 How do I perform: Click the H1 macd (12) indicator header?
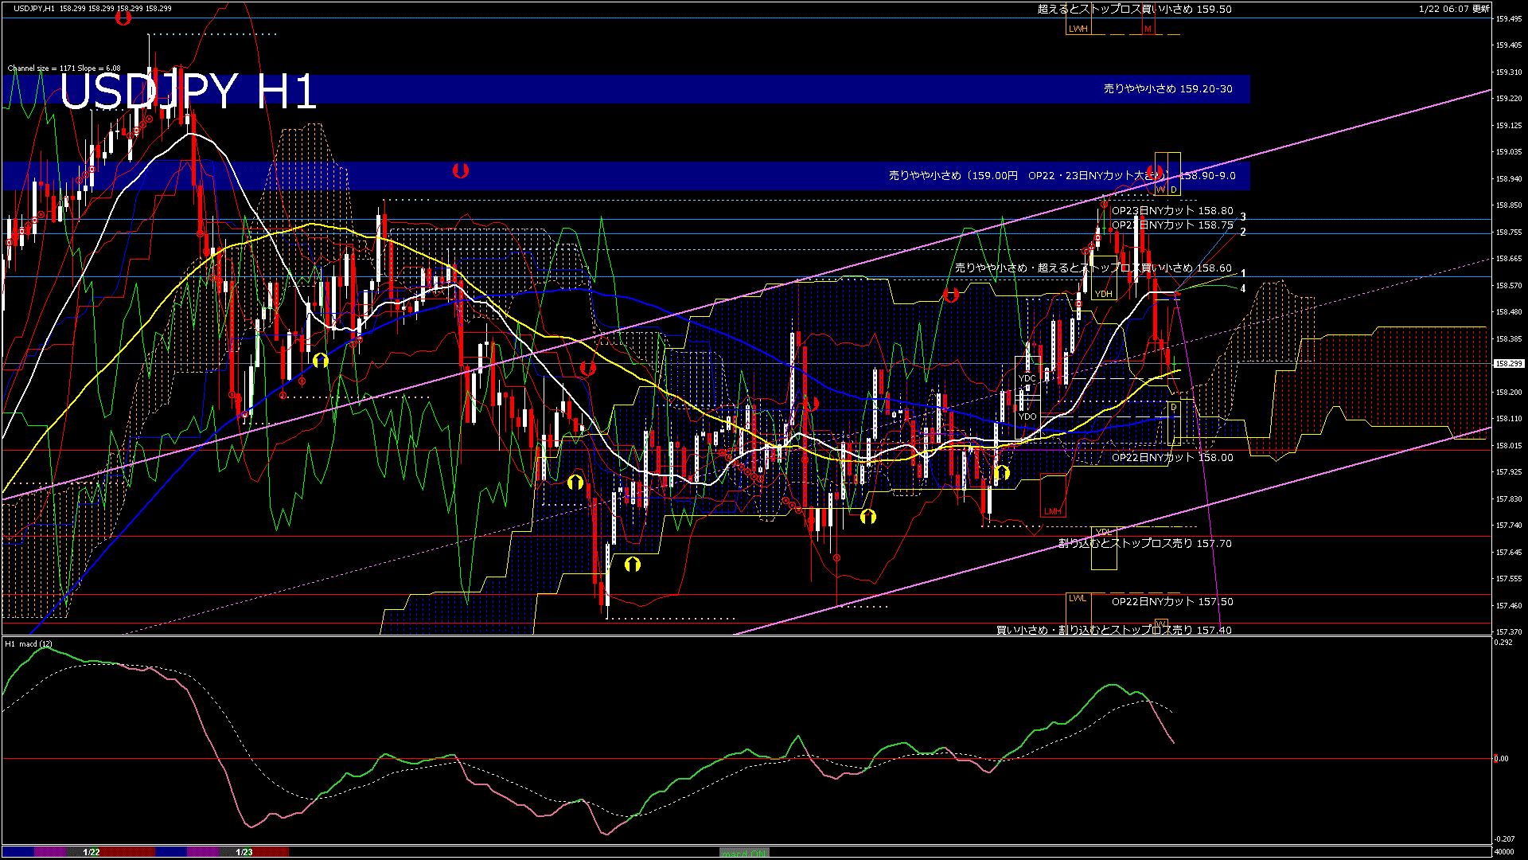29,643
